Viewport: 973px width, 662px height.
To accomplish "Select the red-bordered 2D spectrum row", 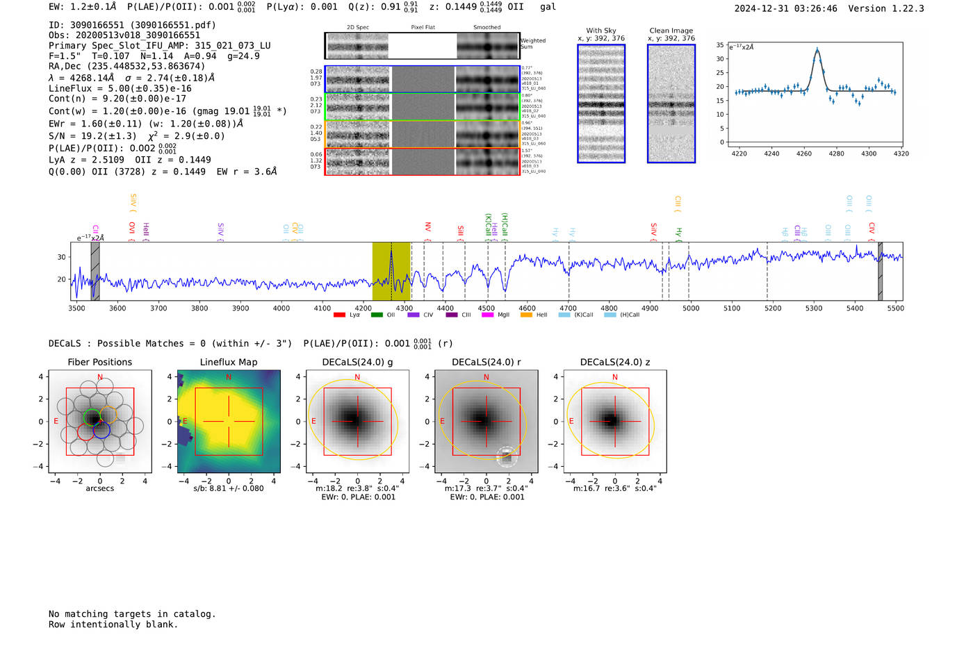I will (x=422, y=162).
